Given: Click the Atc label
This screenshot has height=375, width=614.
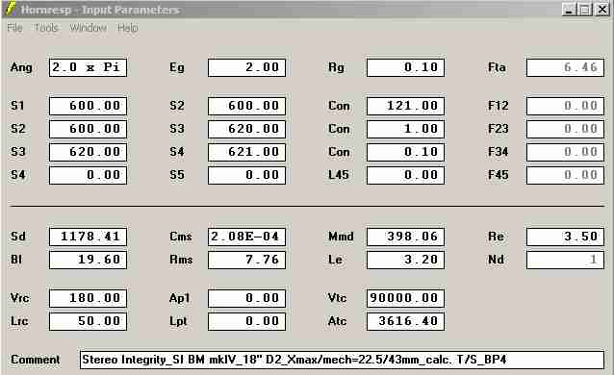Looking at the screenshot, I should click(337, 321).
